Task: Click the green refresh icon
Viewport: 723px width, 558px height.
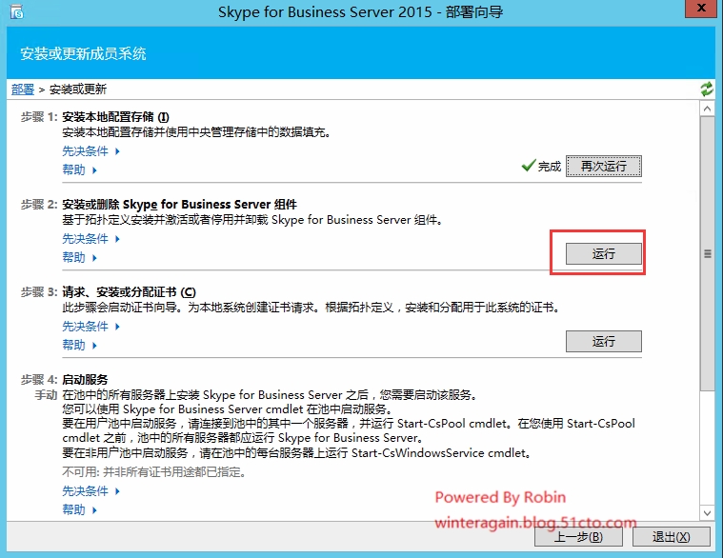Action: 707,89
